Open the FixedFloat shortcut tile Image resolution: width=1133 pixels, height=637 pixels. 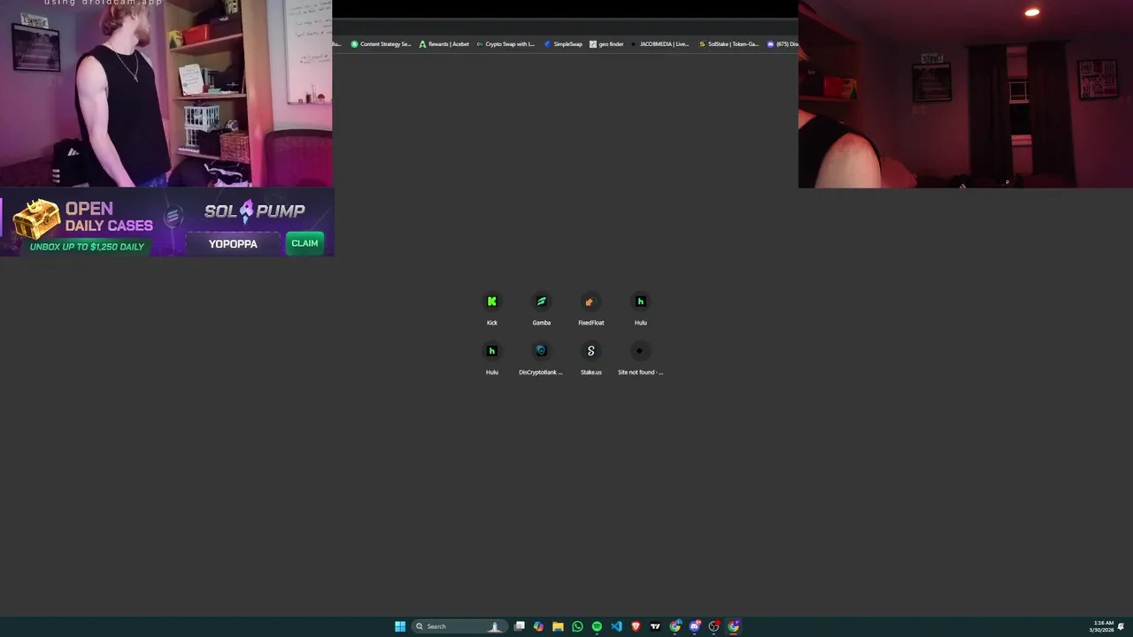[x=591, y=309]
